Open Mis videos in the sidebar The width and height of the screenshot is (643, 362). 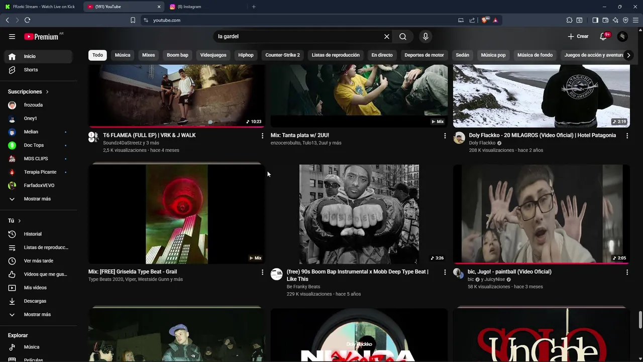pos(39,288)
